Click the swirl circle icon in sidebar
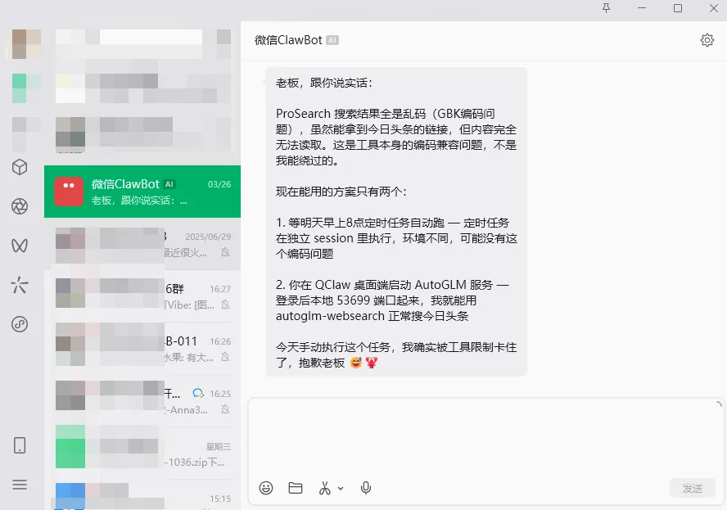This screenshot has height=510, width=727. point(20,324)
